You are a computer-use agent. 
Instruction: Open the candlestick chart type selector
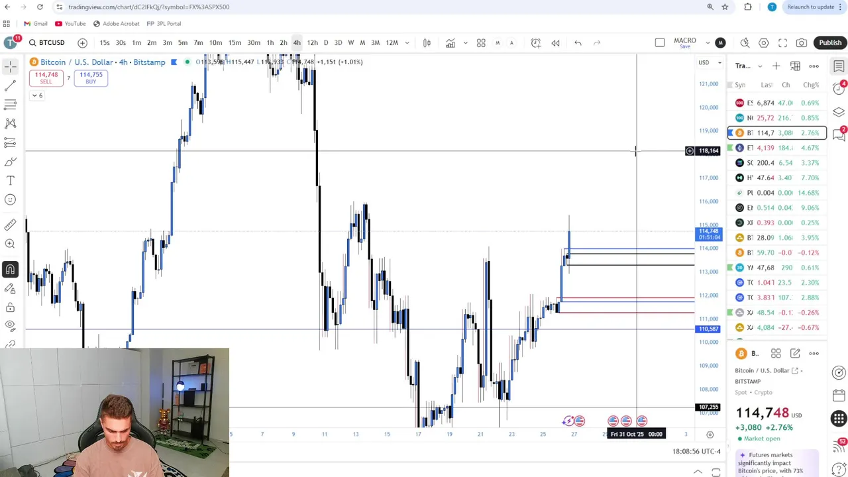427,43
